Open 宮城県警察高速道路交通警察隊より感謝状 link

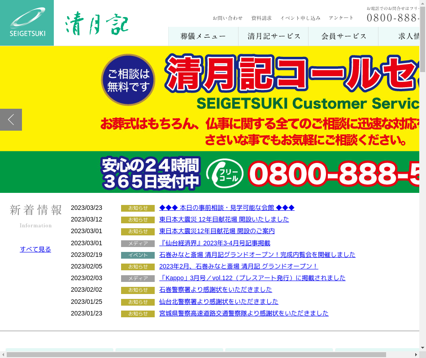[x=244, y=313]
